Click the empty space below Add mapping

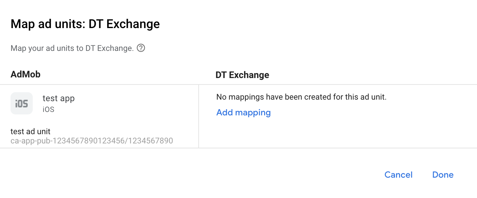309,133
